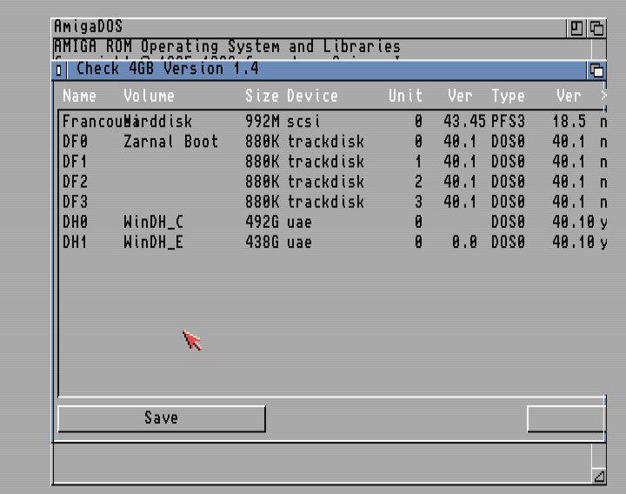Click the WinDH_E volume name
This screenshot has height=494, width=626.
pos(153,242)
